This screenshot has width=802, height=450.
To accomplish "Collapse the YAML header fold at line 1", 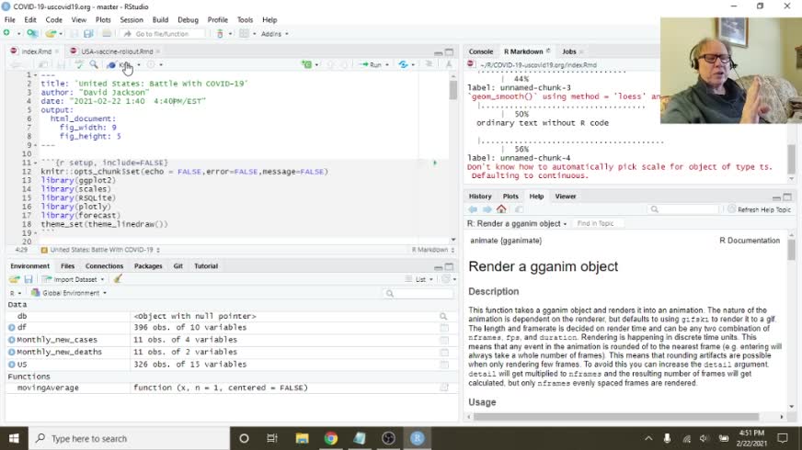I will click(x=35, y=75).
